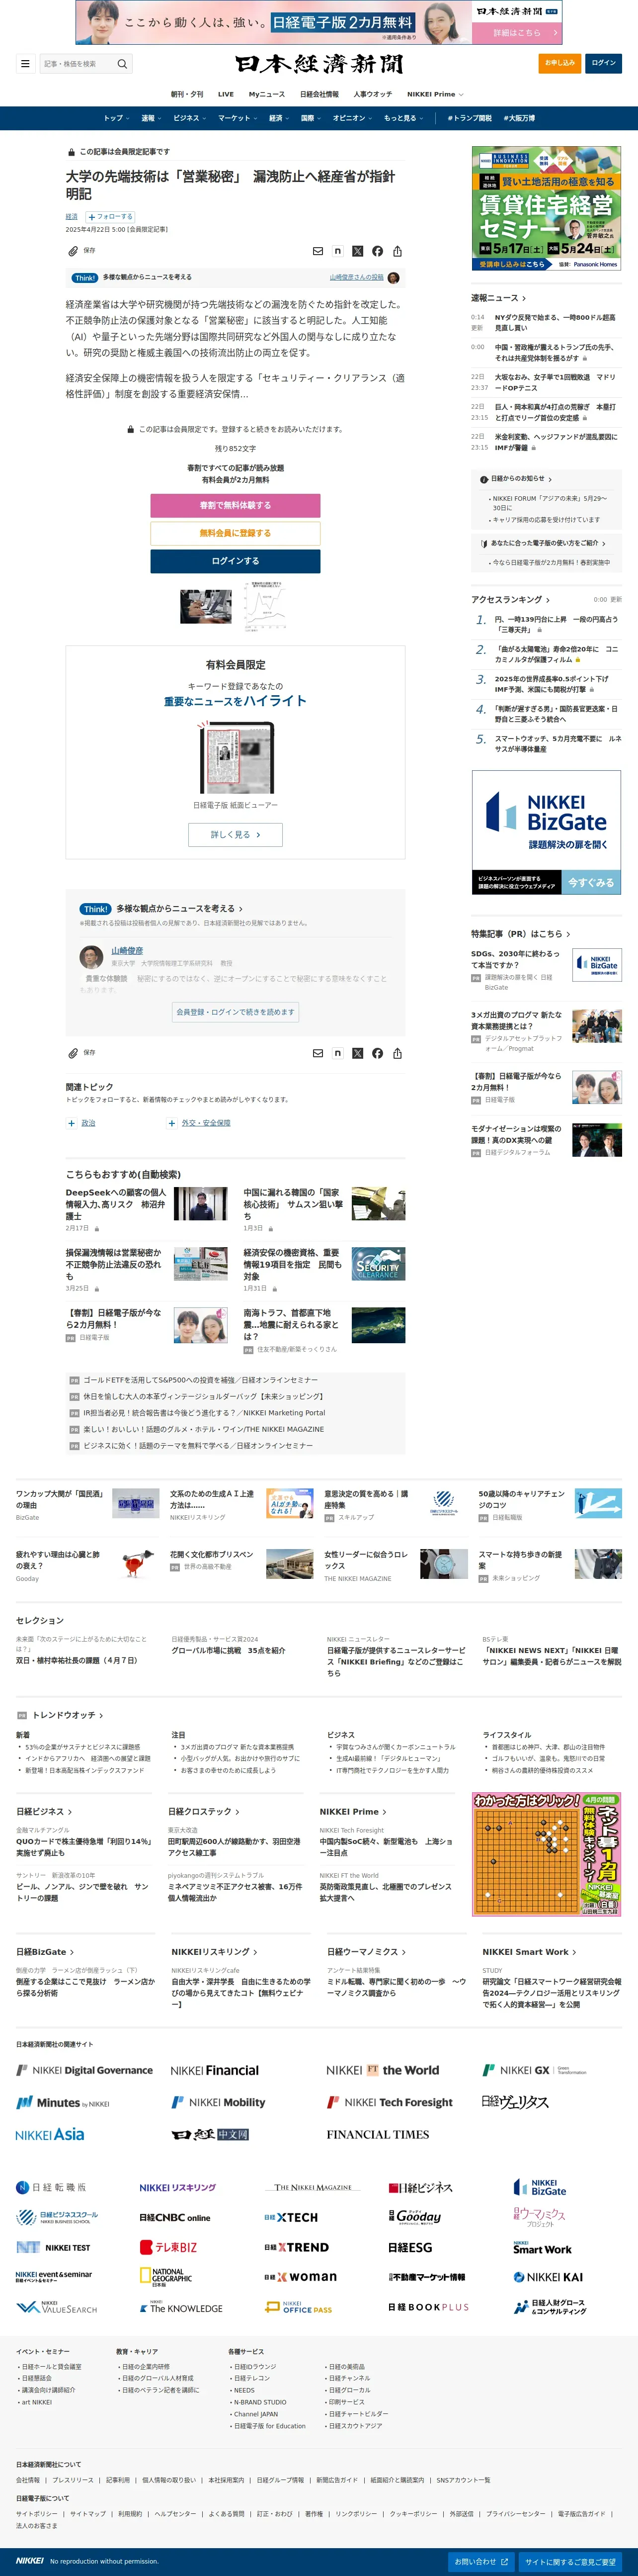Screen dimensions: 638x2576
Task: Open the 日経Goodday logo link
Action: click(414, 2217)
